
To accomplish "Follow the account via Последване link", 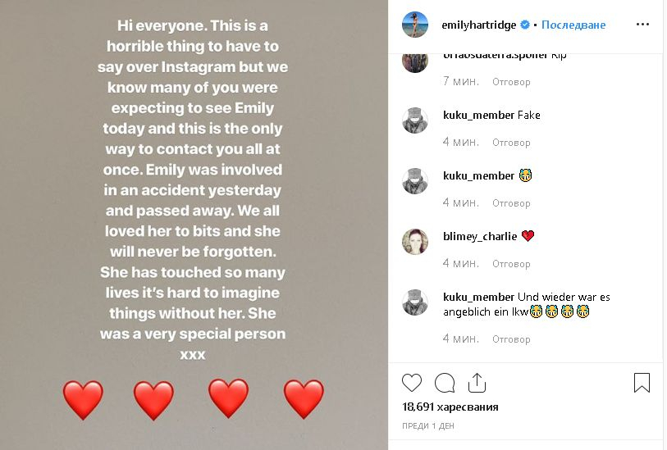I will click(573, 25).
